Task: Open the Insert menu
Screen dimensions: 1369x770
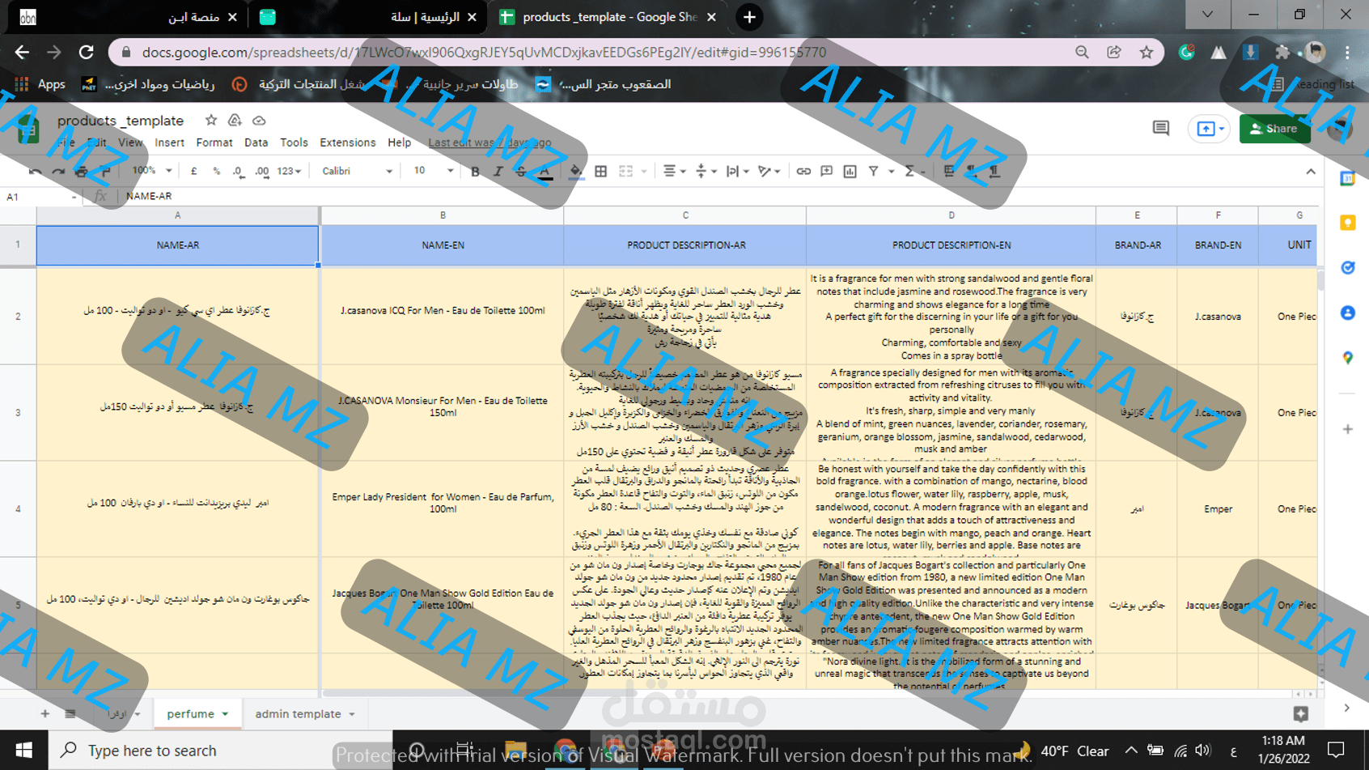Action: pyautogui.click(x=169, y=143)
